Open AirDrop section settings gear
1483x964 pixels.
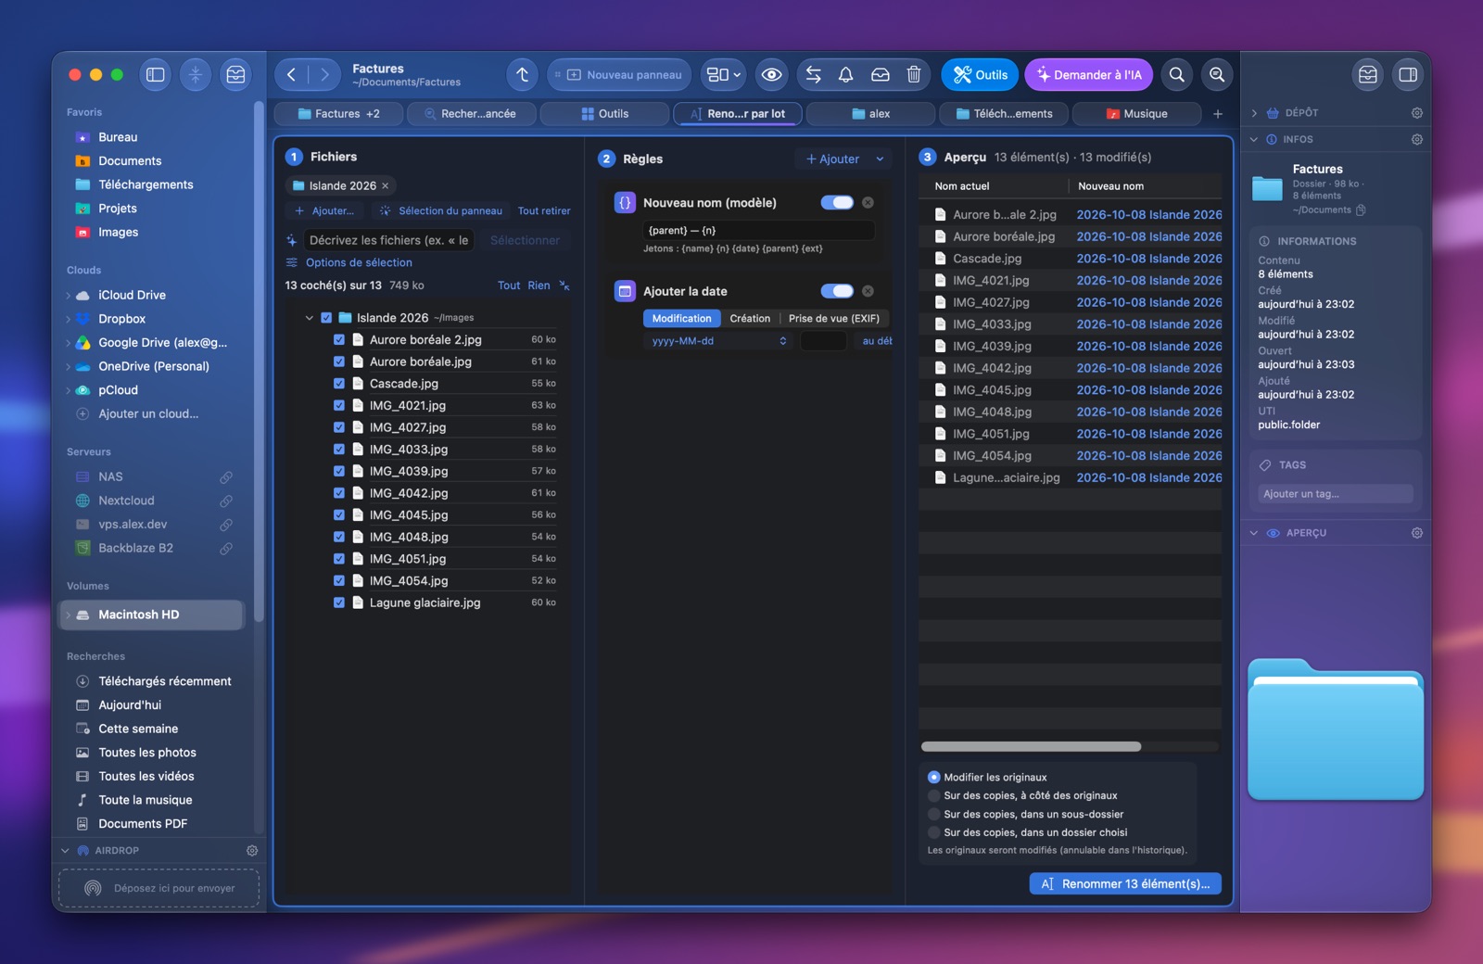(252, 851)
